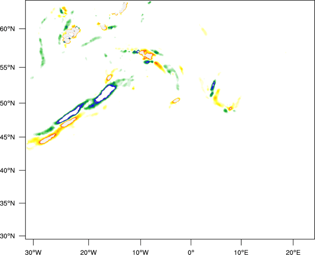315x255 pixels.
Task: Click the 0° longitude label
Action: tap(191, 252)
